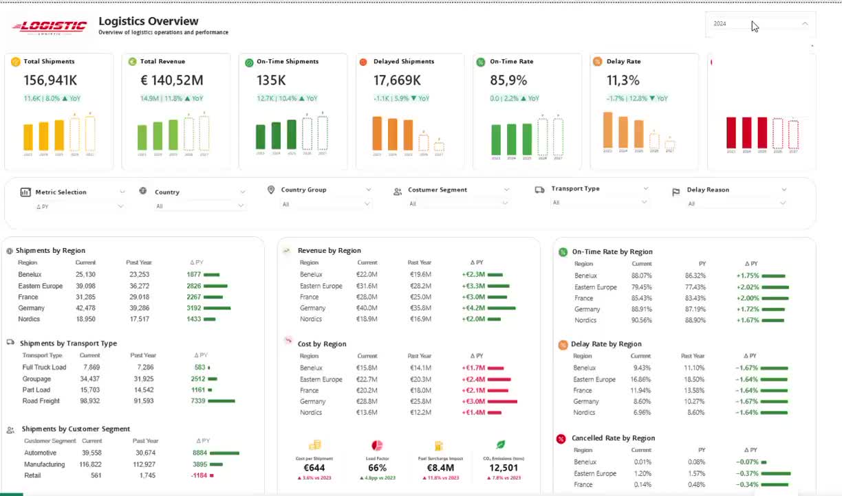Viewport: 842px width, 496px height.
Task: Open the Δ PY metric dropdown
Action: 80,206
